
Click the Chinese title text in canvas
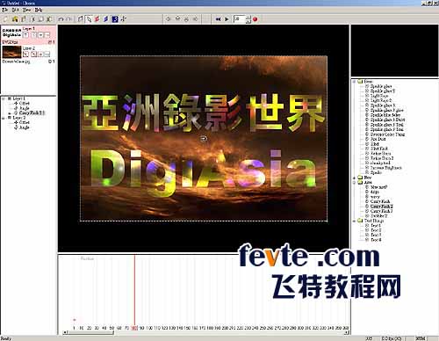pos(203,112)
